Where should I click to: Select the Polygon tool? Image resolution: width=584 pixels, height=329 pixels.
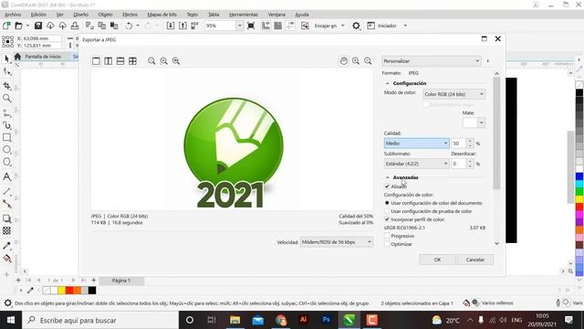coord(6,163)
